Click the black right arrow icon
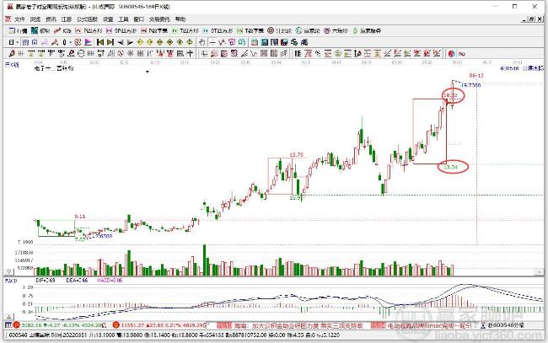 [x=130, y=42]
